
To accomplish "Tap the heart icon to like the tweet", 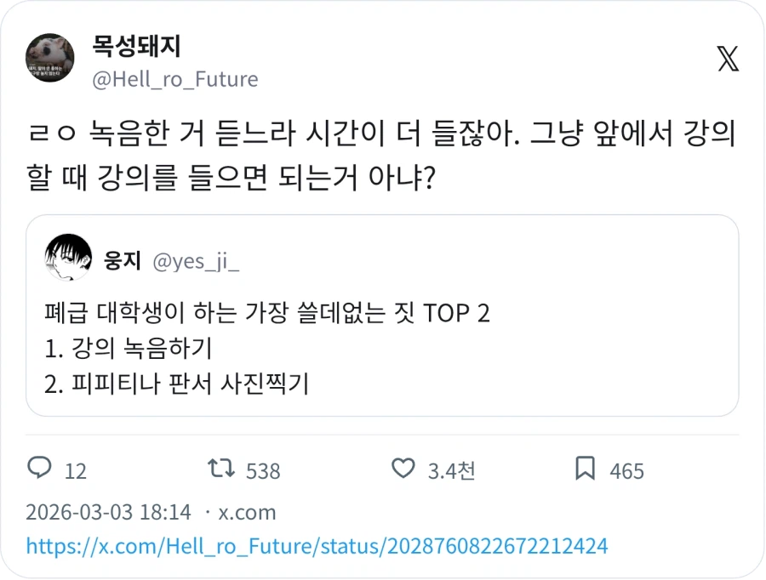I will click(401, 469).
